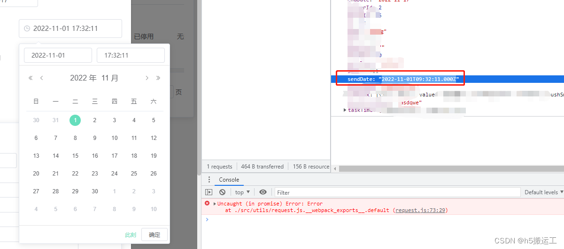
Task: Select November 9 in calendar
Action: tap(95, 138)
